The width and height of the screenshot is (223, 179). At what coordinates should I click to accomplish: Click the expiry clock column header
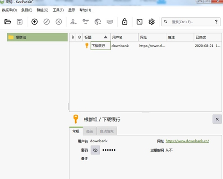[79, 37]
